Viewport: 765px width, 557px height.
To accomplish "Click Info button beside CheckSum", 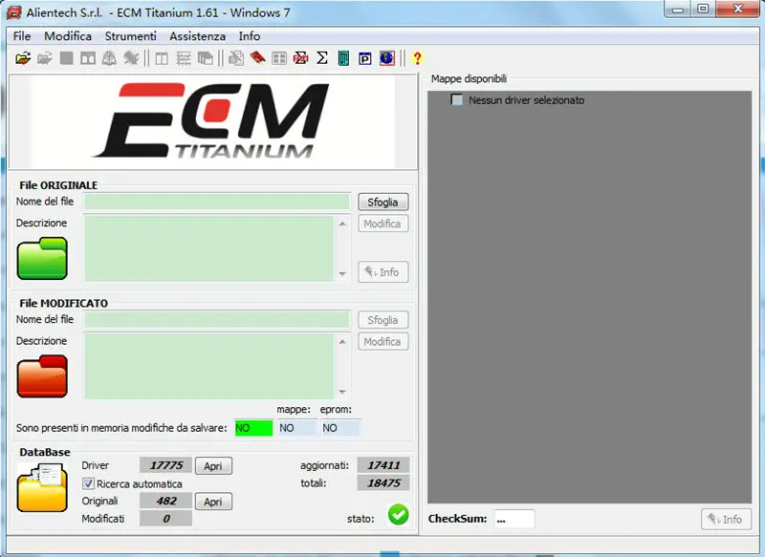I will coord(726,520).
